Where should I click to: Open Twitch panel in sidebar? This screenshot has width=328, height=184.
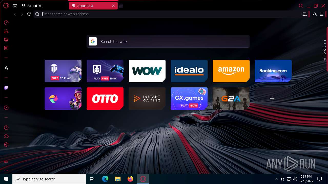tap(6, 88)
